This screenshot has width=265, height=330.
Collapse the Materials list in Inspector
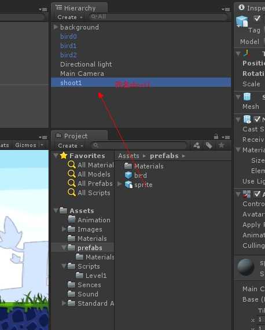coord(238,149)
